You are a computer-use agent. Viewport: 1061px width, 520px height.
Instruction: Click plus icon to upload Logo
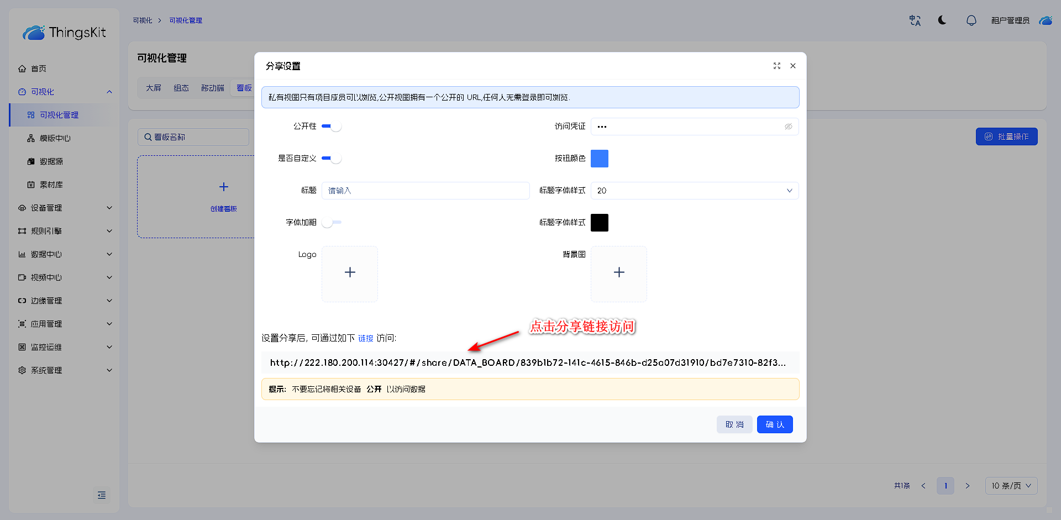click(x=350, y=272)
